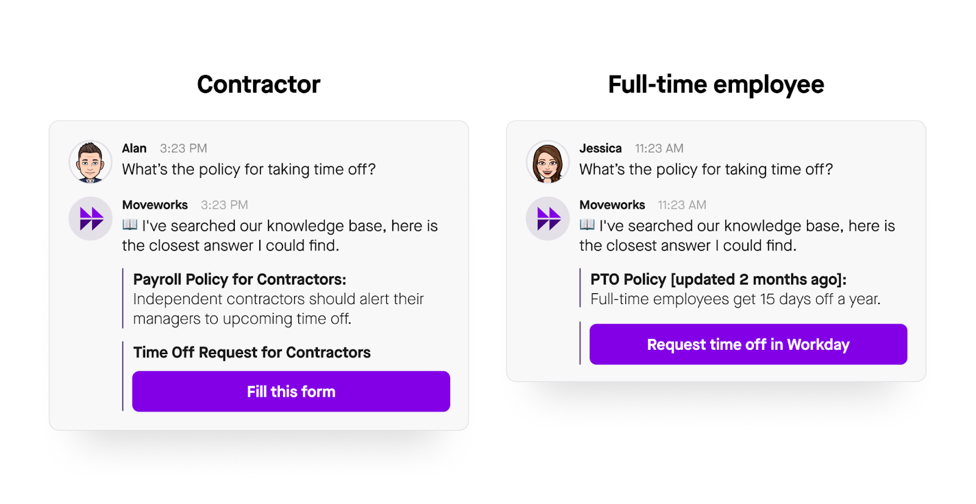Viewport: 976px width, 504px height.
Task: Click the Fill this form button
Action: [290, 391]
